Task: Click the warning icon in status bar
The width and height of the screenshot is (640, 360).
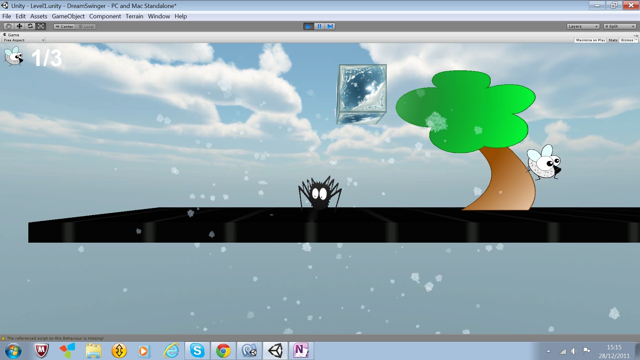Action: tap(3, 338)
